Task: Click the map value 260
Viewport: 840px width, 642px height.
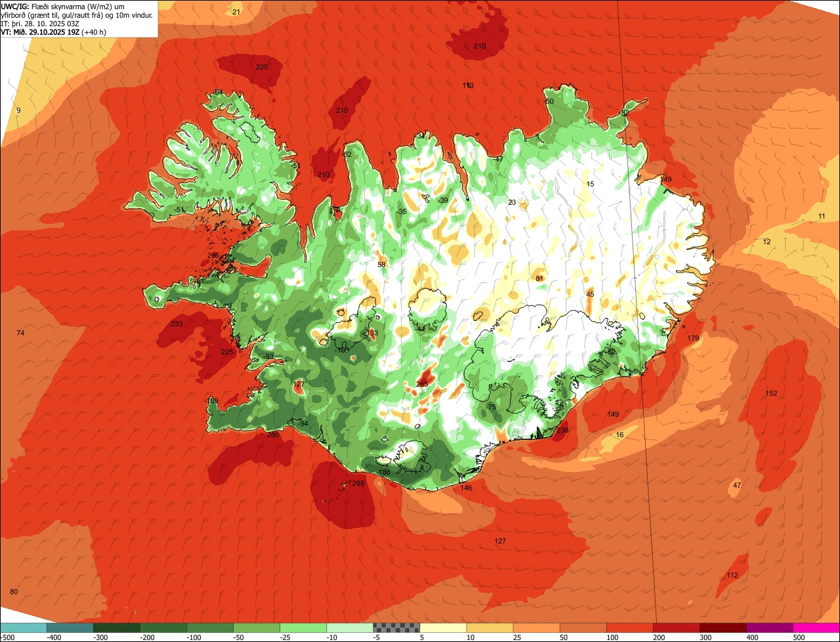Action: pos(273,435)
